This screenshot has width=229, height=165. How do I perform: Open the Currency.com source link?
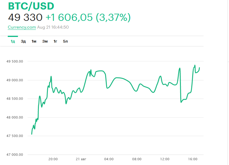pos(22,27)
